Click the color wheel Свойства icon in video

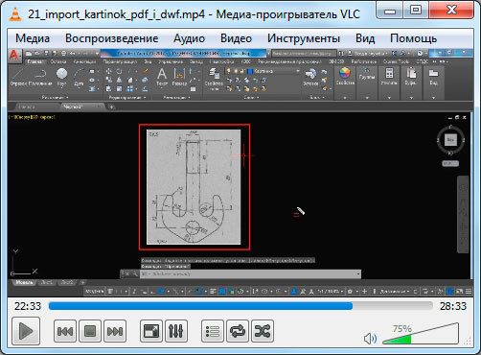pos(345,73)
